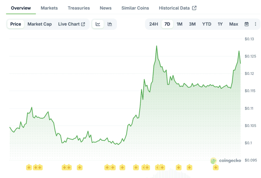Viewport: 261px width, 178px height.
Task: Select the 1Y time range
Action: point(220,24)
